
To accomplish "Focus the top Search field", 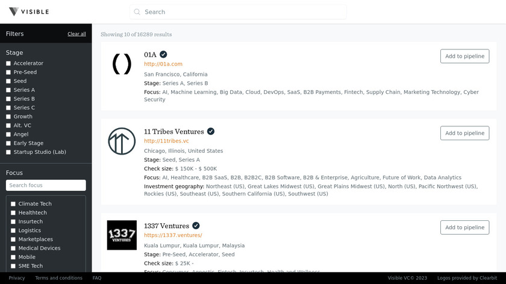I will (238, 12).
